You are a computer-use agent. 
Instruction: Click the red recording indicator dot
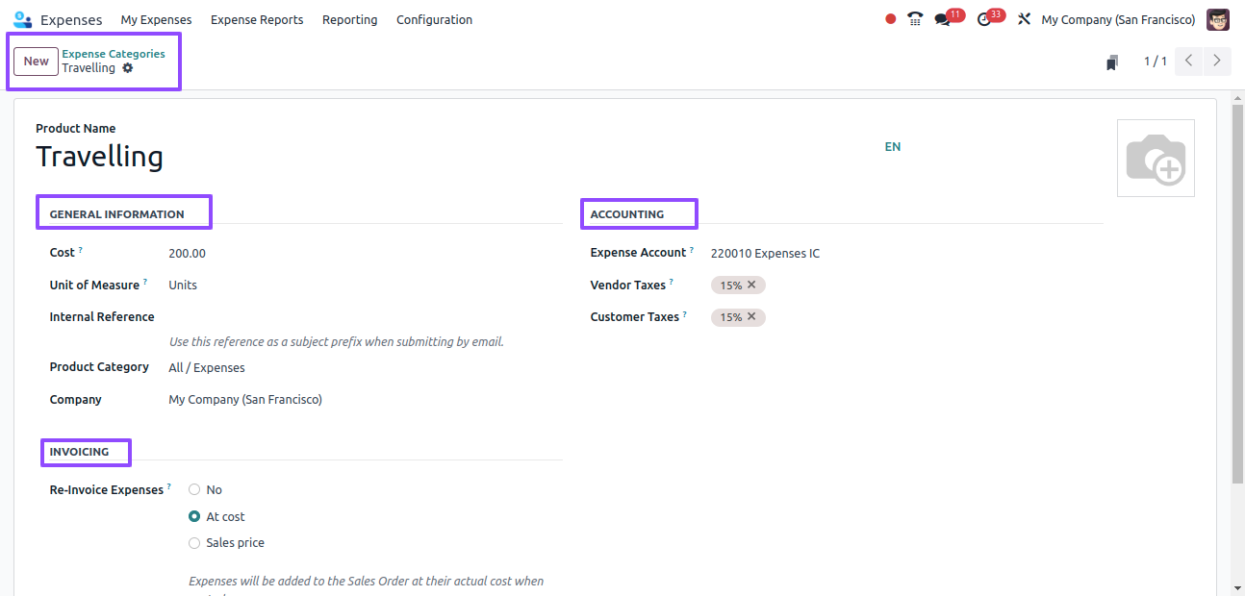[891, 19]
